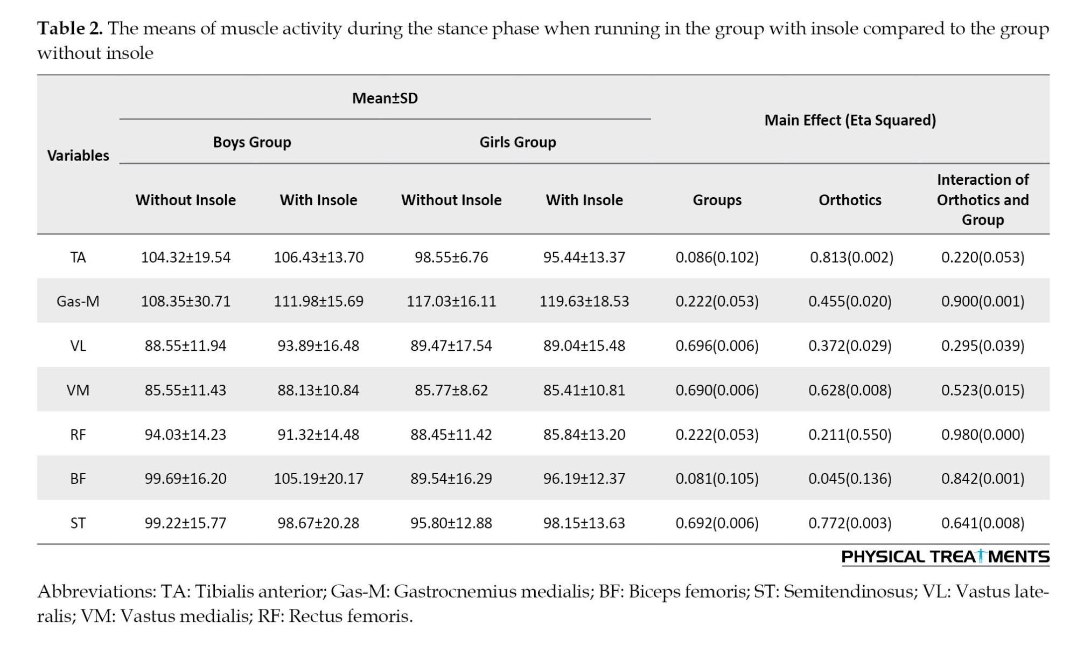
Task: Click the bold "Table 2." caption label
Action: pyautogui.click(x=70, y=29)
